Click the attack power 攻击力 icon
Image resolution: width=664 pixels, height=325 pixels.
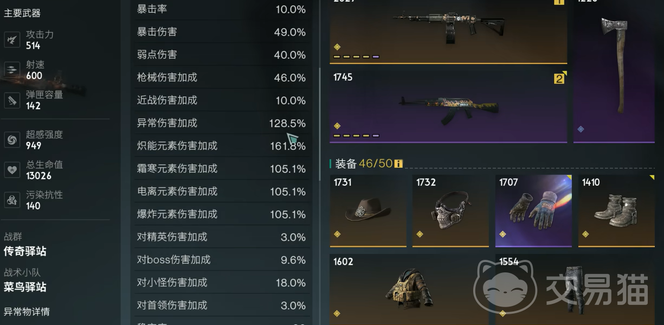point(12,40)
